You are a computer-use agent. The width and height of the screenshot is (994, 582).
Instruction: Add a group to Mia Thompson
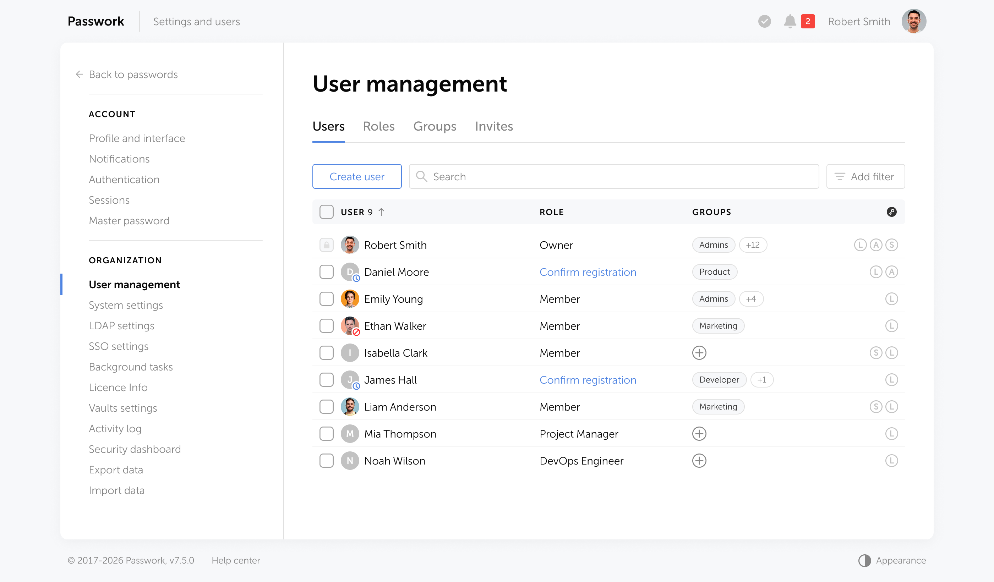click(x=699, y=434)
